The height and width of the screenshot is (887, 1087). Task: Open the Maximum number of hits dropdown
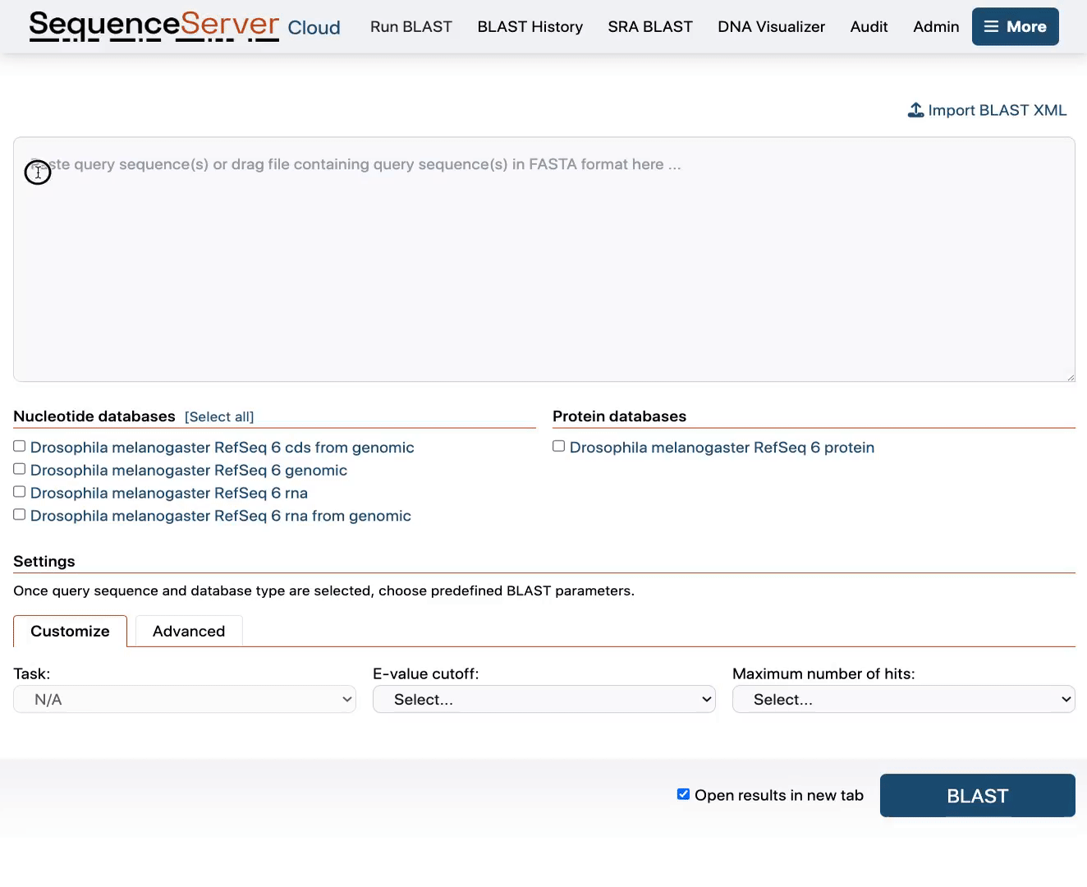[903, 699]
